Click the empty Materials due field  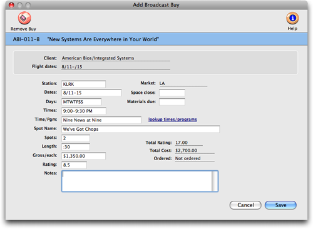pyautogui.click(x=172, y=102)
